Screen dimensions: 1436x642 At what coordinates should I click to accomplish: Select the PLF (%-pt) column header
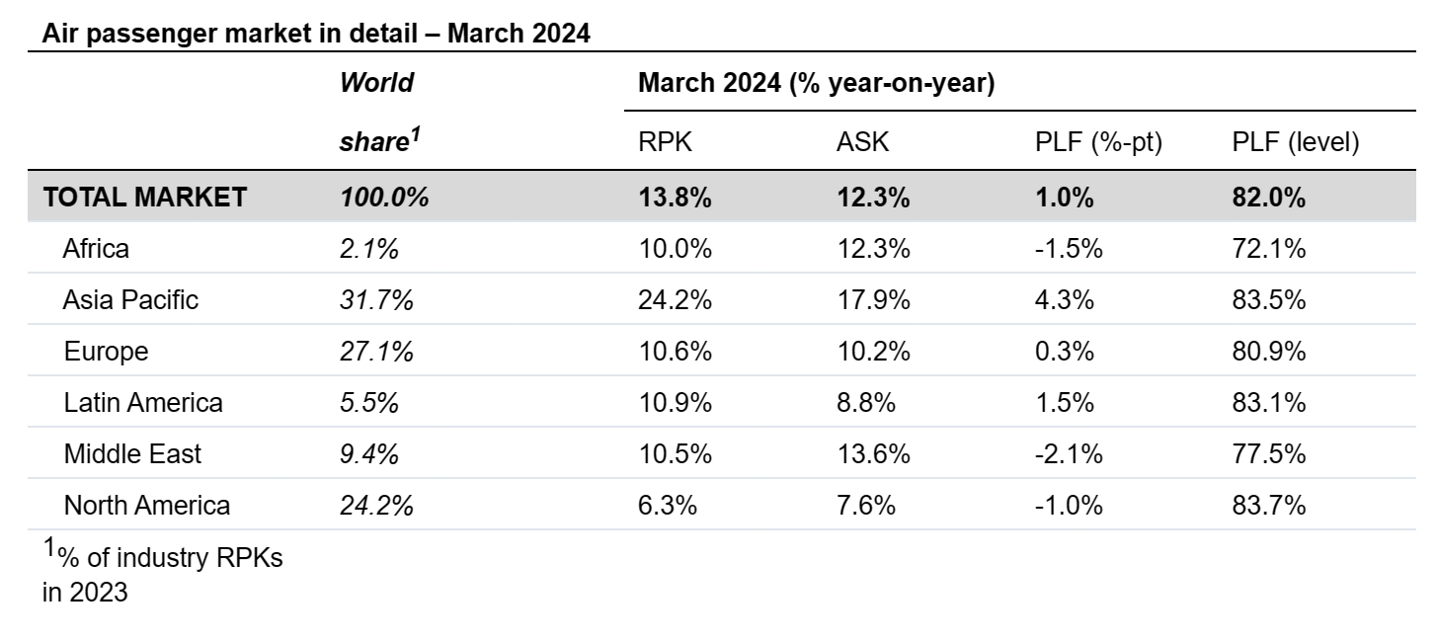1098,142
